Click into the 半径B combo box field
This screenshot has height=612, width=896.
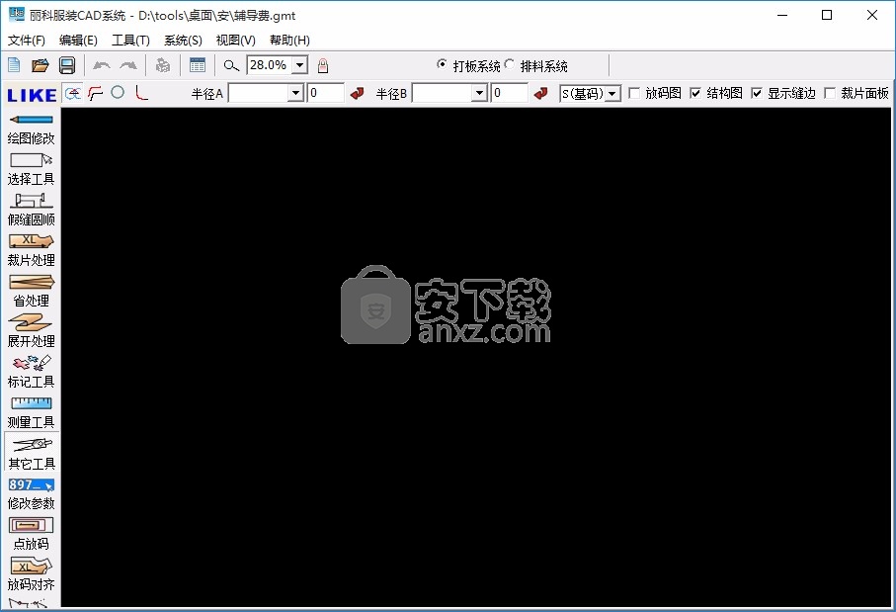[x=443, y=93]
